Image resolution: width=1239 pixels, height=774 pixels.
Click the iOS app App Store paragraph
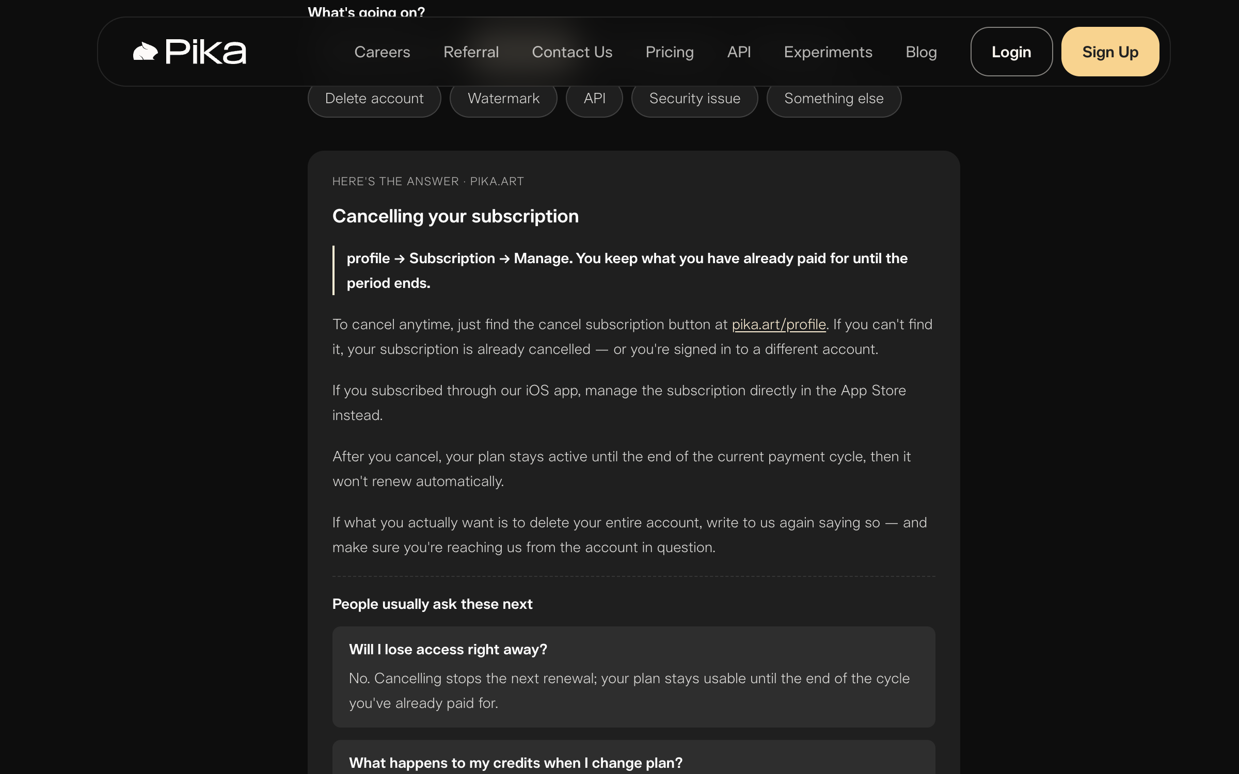point(619,402)
